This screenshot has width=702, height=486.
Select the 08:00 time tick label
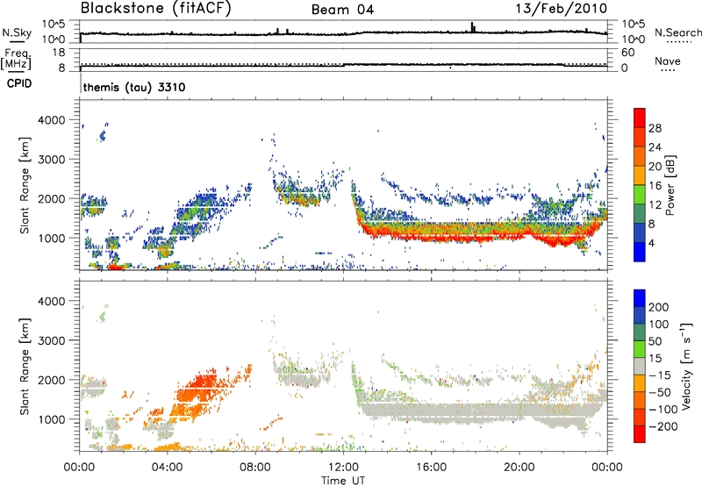pyautogui.click(x=254, y=468)
